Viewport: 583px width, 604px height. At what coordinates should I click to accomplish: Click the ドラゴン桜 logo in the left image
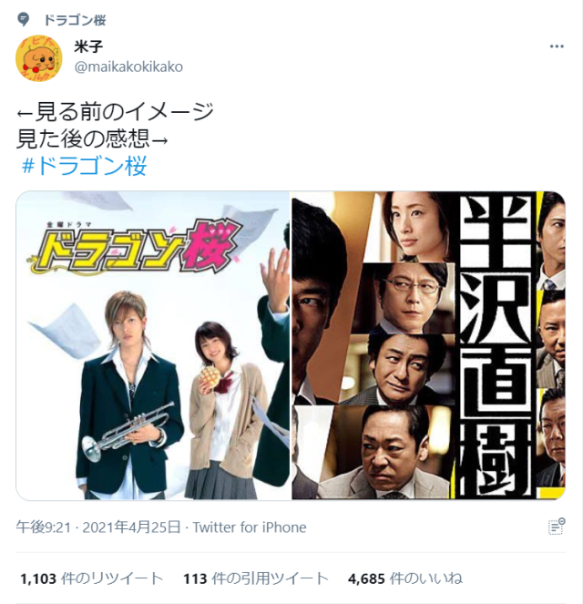tap(135, 247)
